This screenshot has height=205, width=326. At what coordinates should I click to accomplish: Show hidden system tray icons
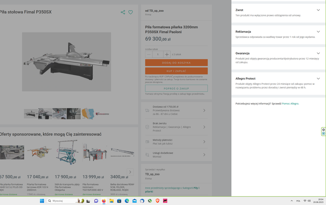(292, 201)
